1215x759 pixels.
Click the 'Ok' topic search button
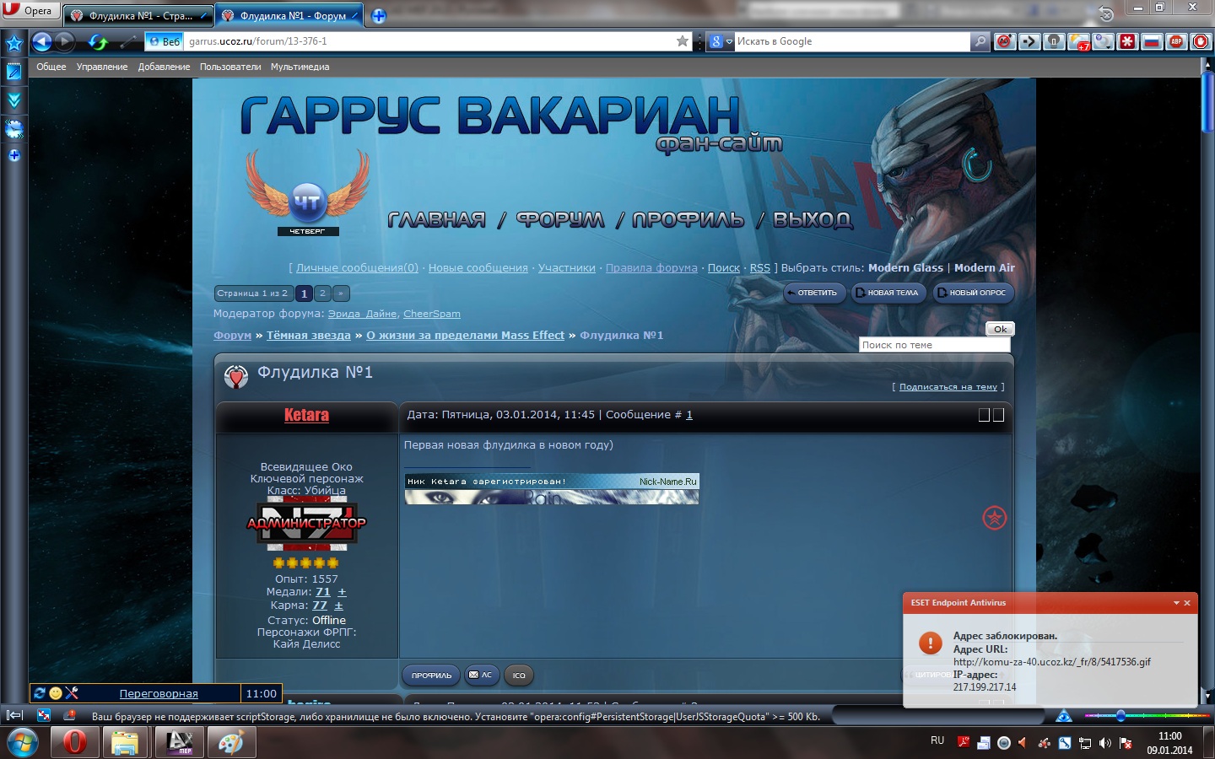1000,329
